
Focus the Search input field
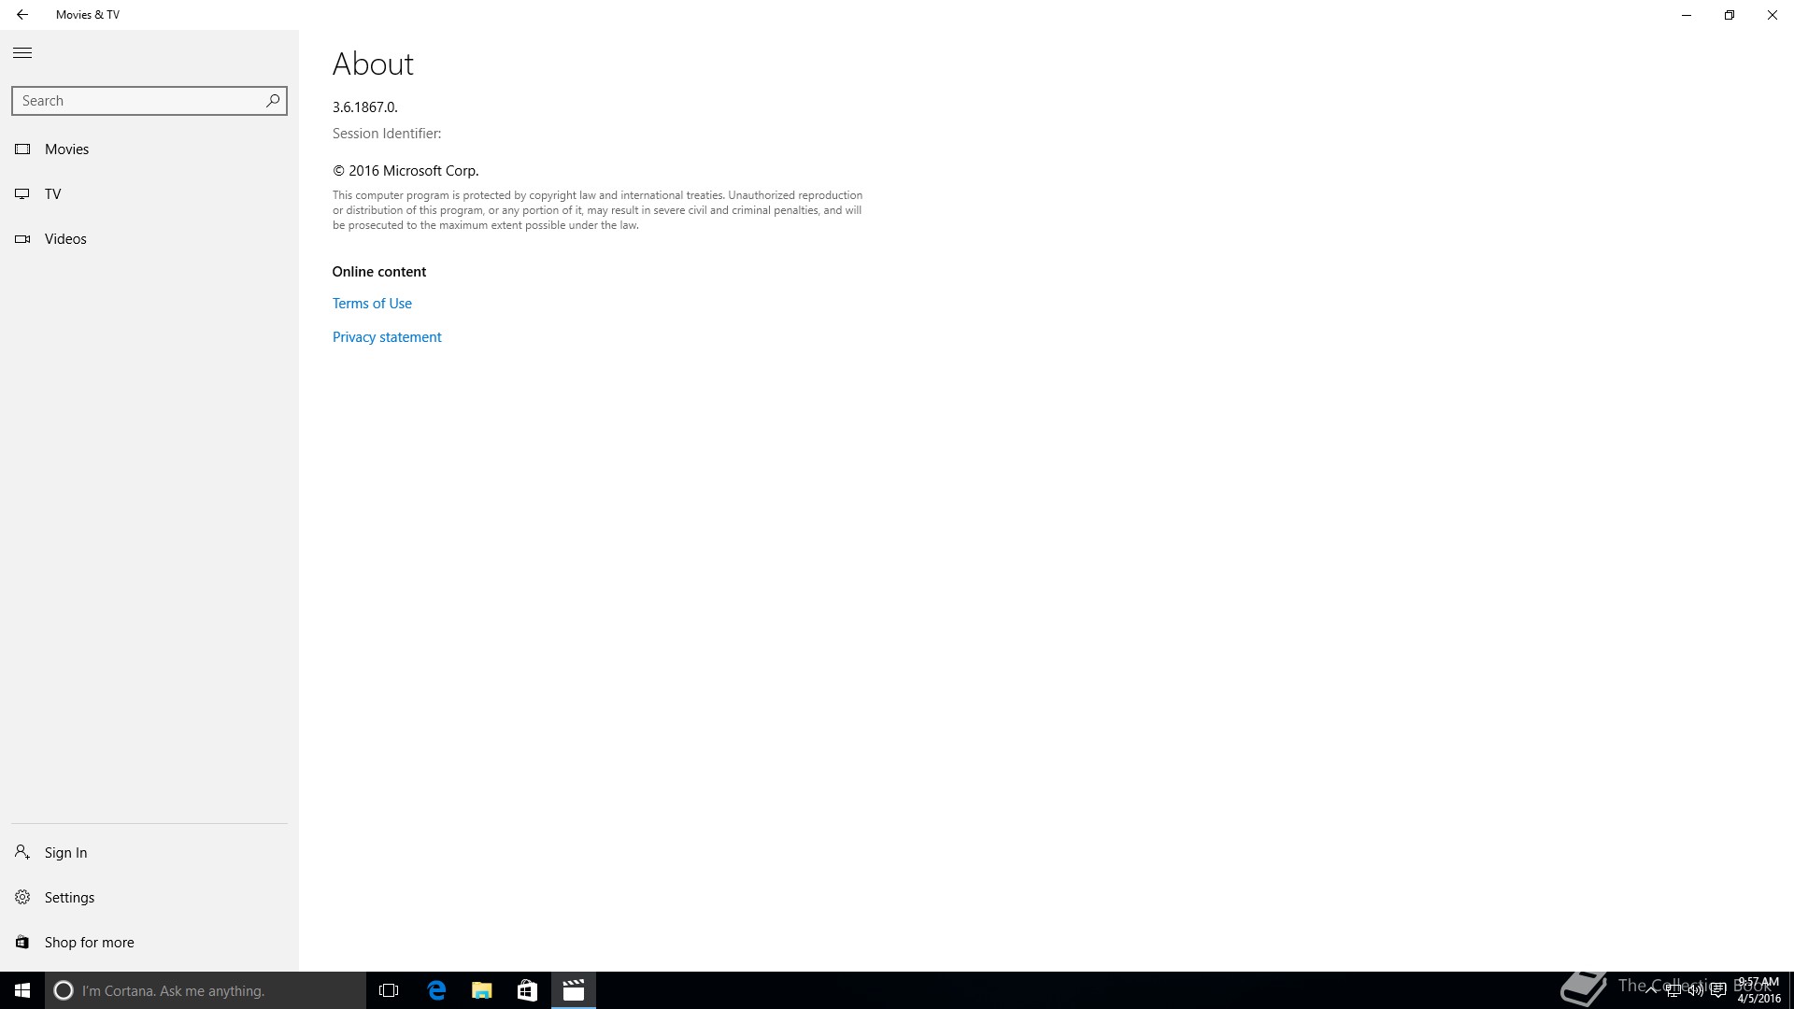coord(149,101)
